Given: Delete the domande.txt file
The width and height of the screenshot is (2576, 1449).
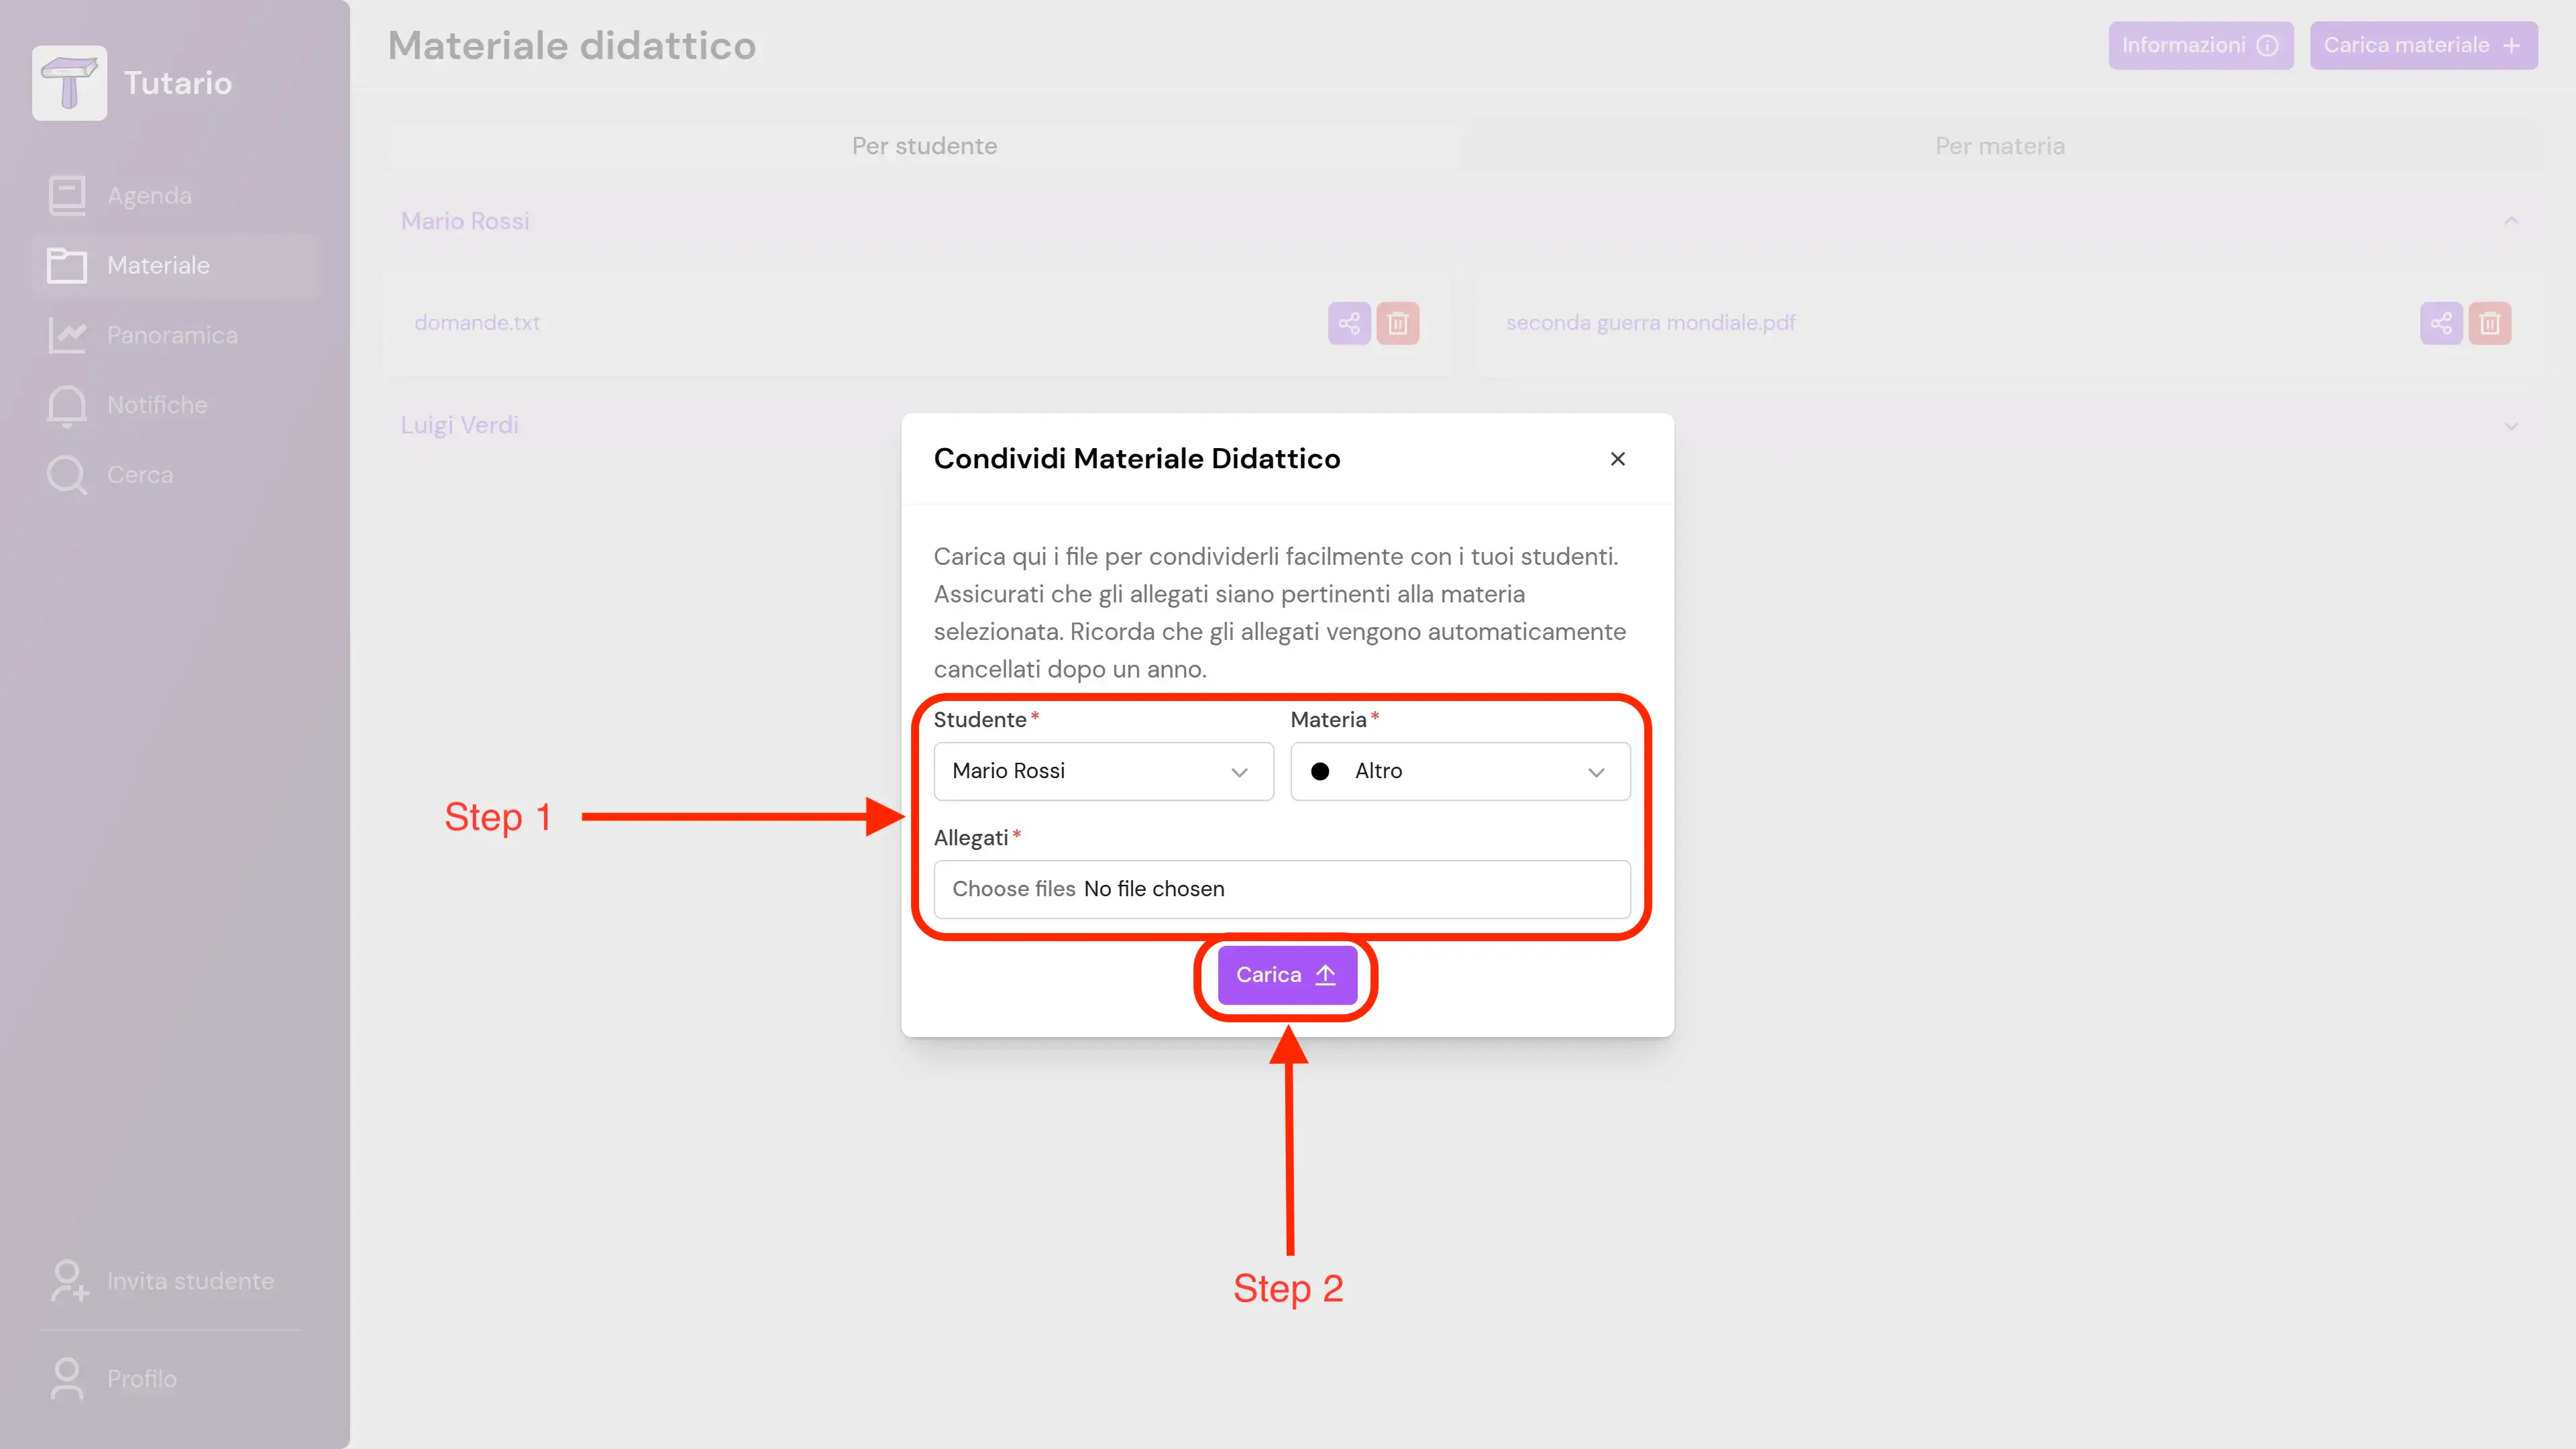Looking at the screenshot, I should 1397,323.
